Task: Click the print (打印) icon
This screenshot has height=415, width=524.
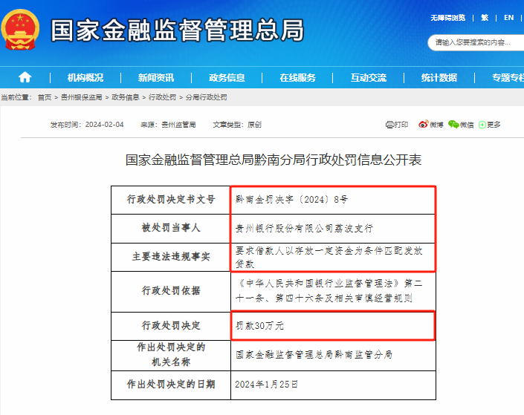Action: [397, 125]
